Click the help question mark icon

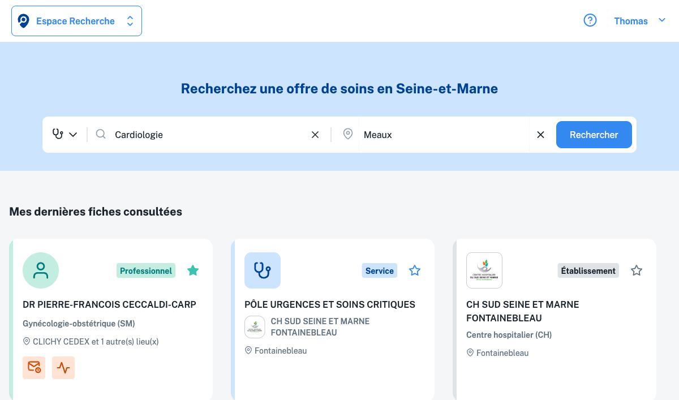590,21
